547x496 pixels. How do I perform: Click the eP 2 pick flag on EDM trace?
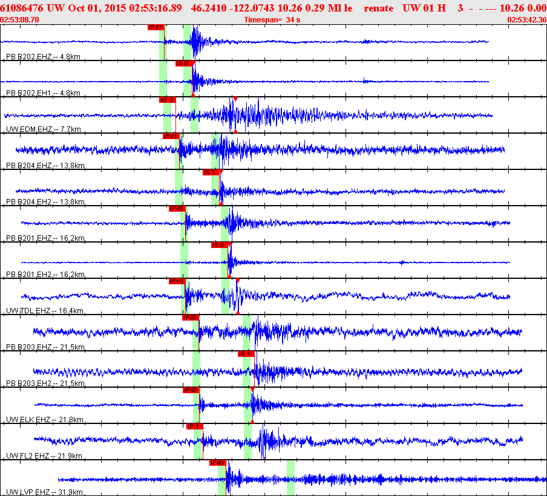tap(168, 100)
